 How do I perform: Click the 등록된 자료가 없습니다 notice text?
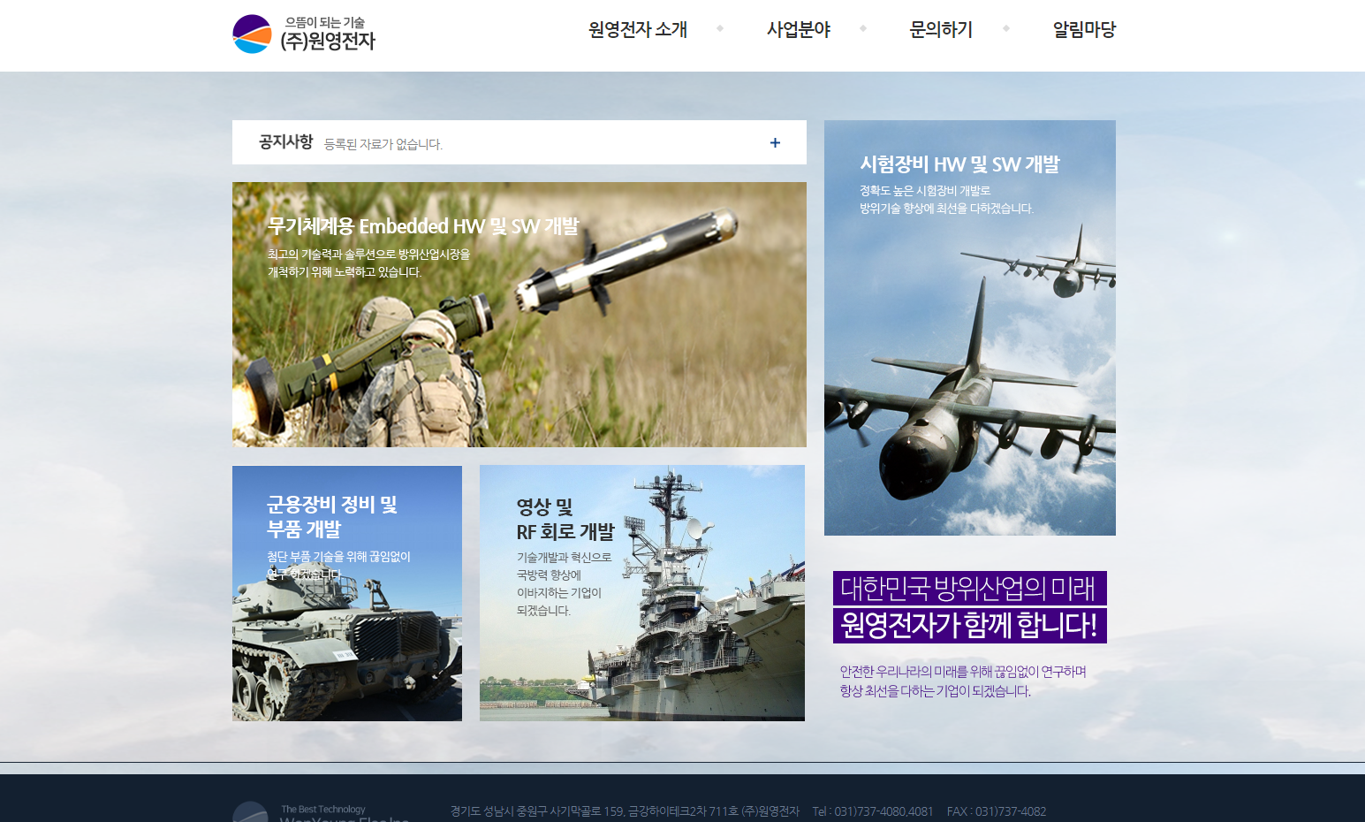coord(383,144)
